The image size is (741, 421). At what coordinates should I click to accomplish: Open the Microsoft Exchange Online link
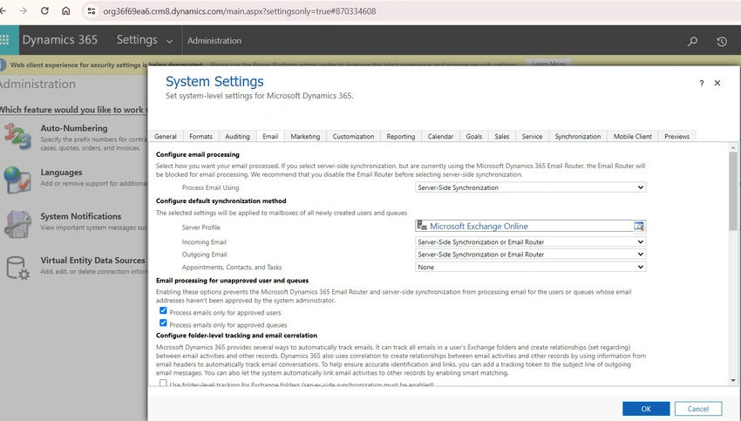479,227
